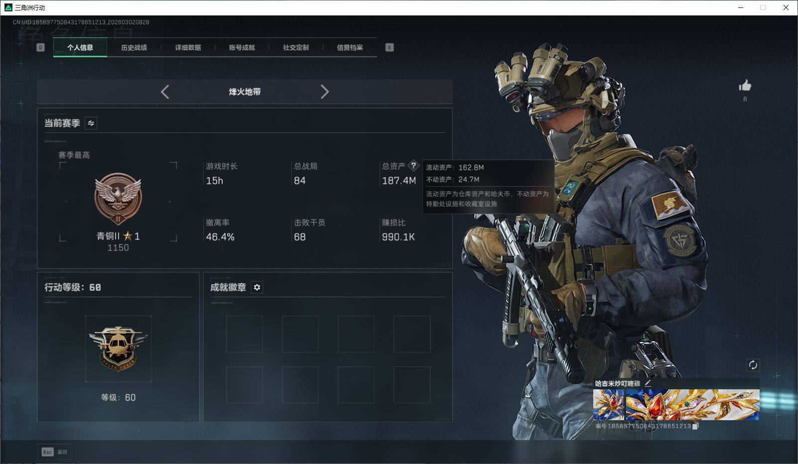Click the 总战局 value 84
The height and width of the screenshot is (464, 798).
point(300,181)
